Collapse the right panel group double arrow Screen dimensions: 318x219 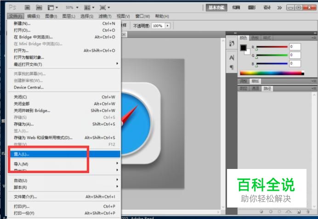pyautogui.click(x=315, y=33)
